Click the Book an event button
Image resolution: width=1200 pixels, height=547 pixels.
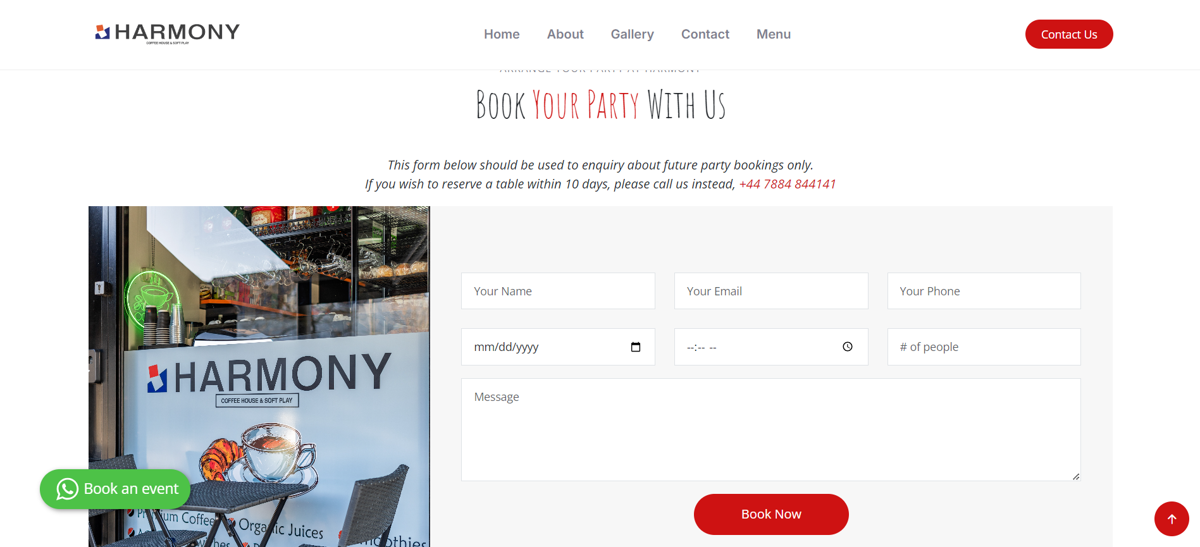[115, 489]
